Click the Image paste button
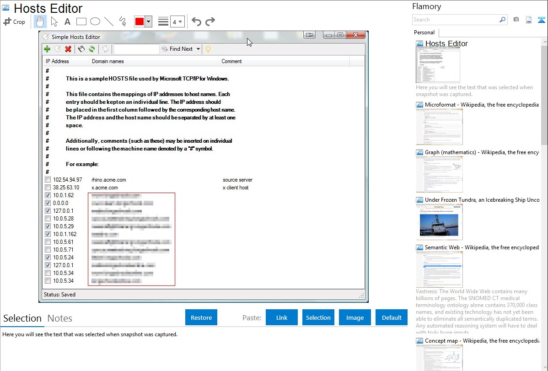The height and width of the screenshot is (371, 548). point(355,317)
